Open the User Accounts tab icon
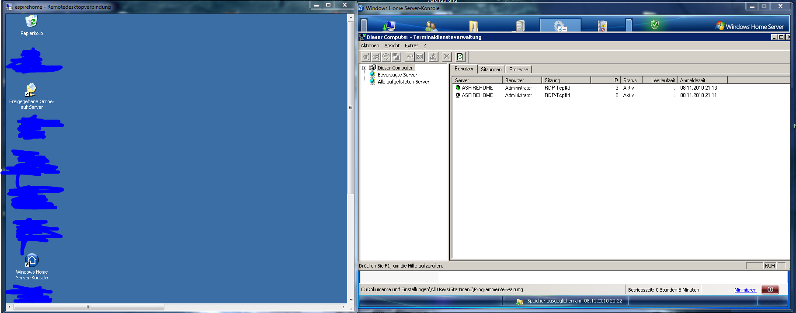The image size is (796, 313). [431, 26]
